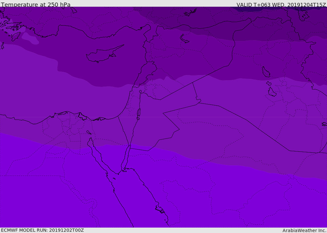The height and width of the screenshot is (233, 327).
Task: Click the 'ECMWF MODEL RUN: 20191202T00Z' label
Action: coord(42,230)
